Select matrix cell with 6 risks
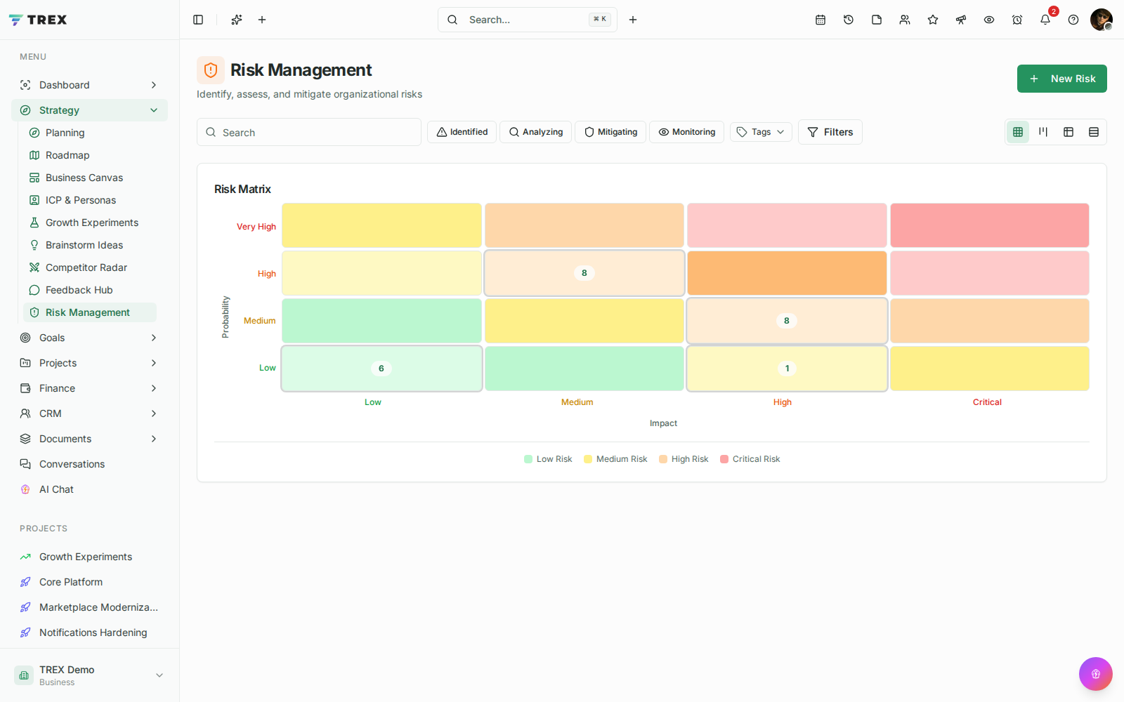The width and height of the screenshot is (1124, 702). (x=381, y=368)
